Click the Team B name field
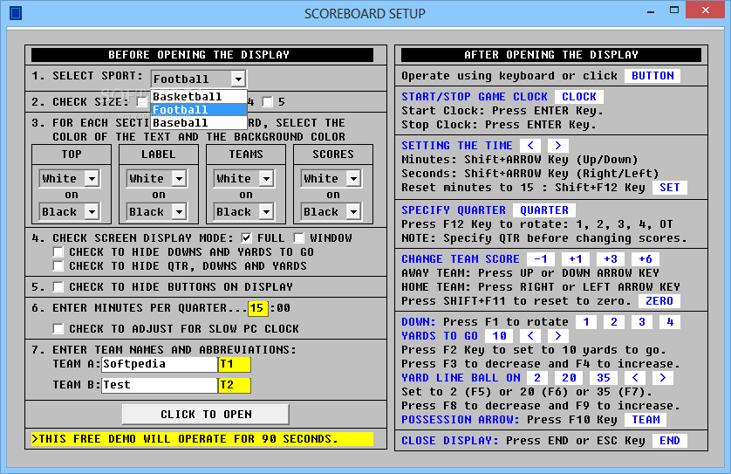731x474 pixels. [160, 385]
